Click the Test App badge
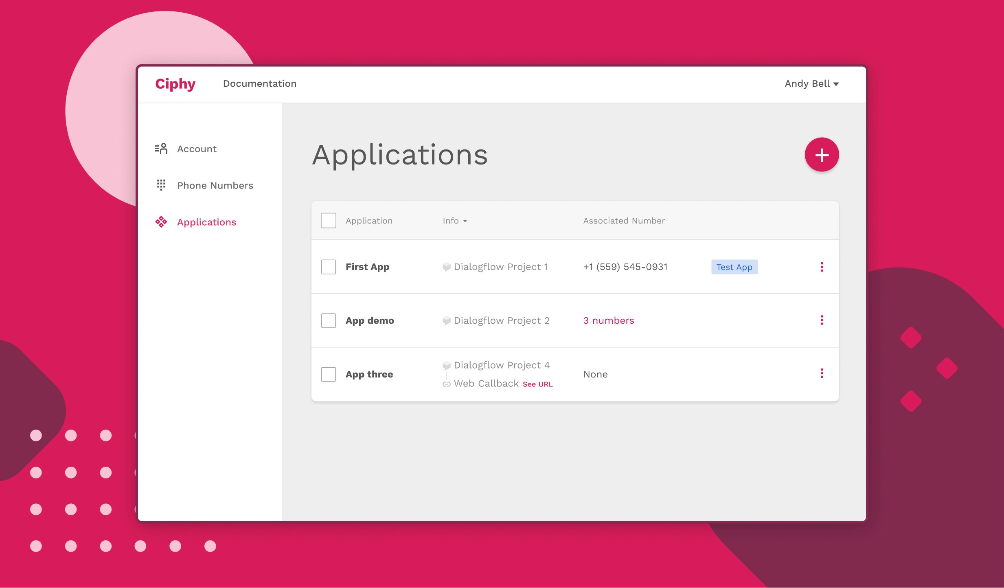 click(x=734, y=267)
